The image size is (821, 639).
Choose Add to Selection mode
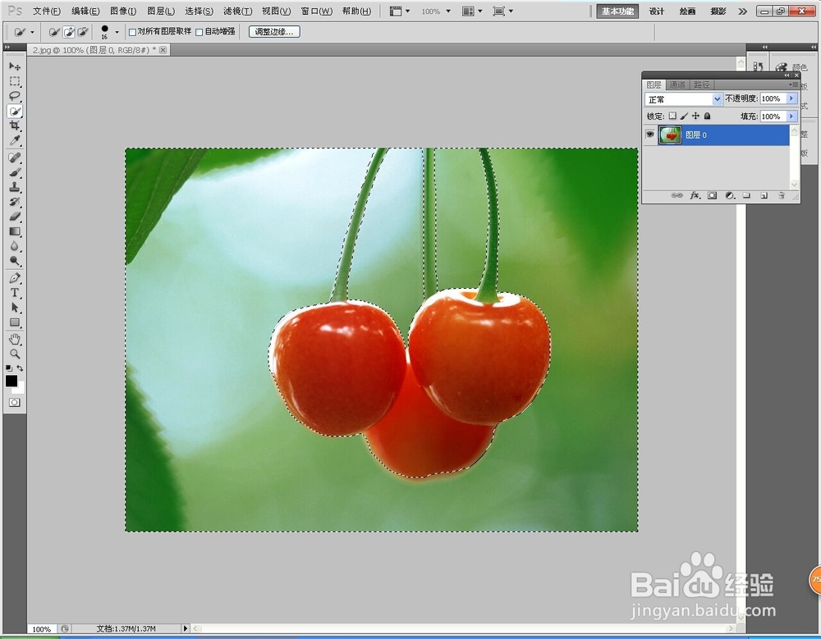coord(69,32)
